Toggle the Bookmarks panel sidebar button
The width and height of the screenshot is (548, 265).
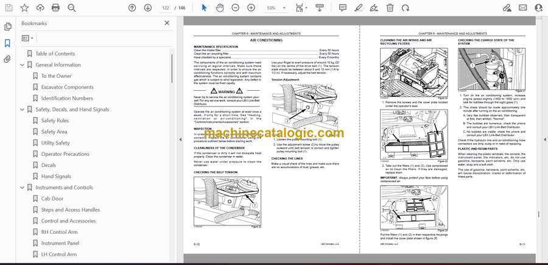coord(8,43)
